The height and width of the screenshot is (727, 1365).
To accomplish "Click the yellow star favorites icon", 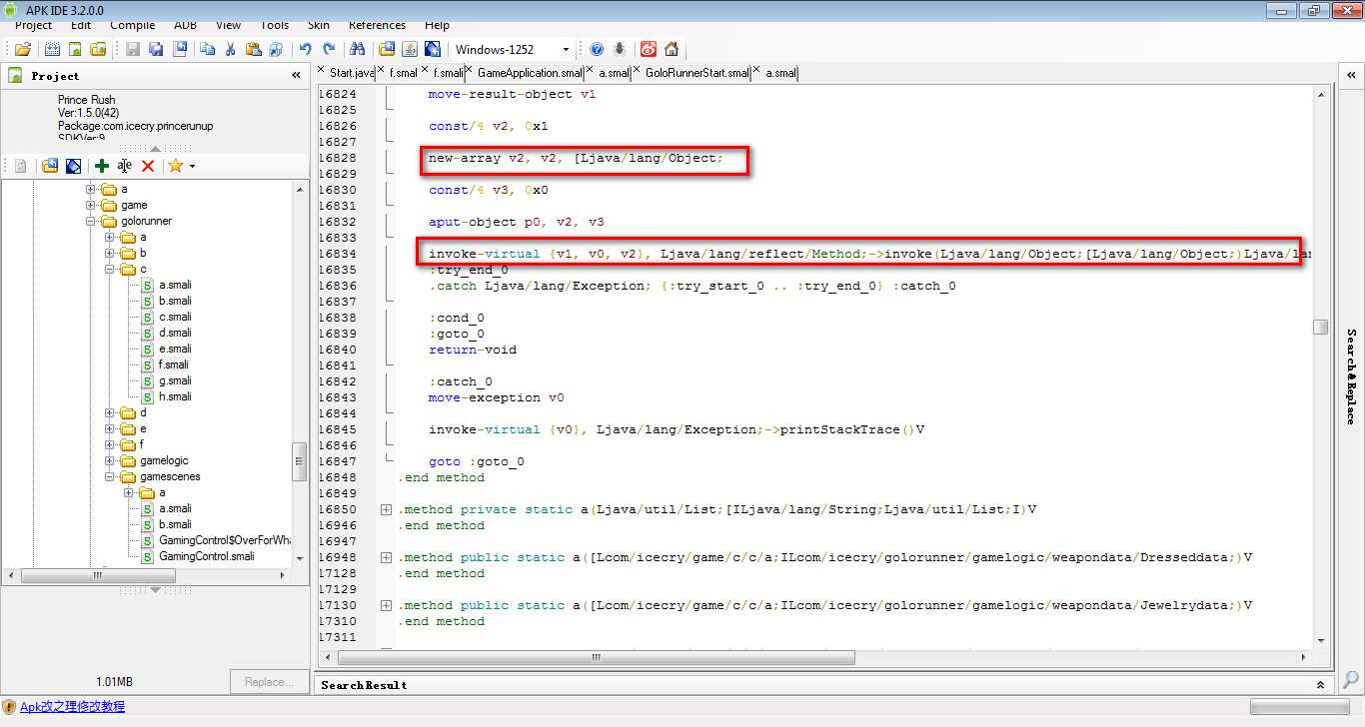I will (x=175, y=166).
